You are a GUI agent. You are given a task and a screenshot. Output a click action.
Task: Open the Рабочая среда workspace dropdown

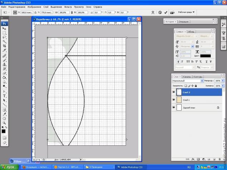click(x=186, y=12)
